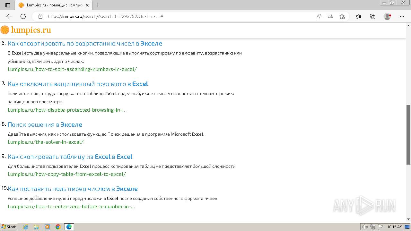The image size is (411, 231).
Task: Launch Internet Explorer from taskbar
Action: tap(26, 227)
